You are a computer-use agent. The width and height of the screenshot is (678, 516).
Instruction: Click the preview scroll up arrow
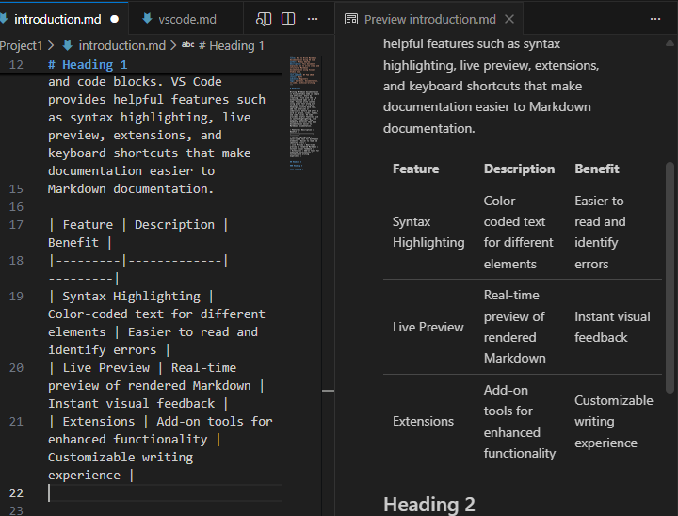(670, 42)
